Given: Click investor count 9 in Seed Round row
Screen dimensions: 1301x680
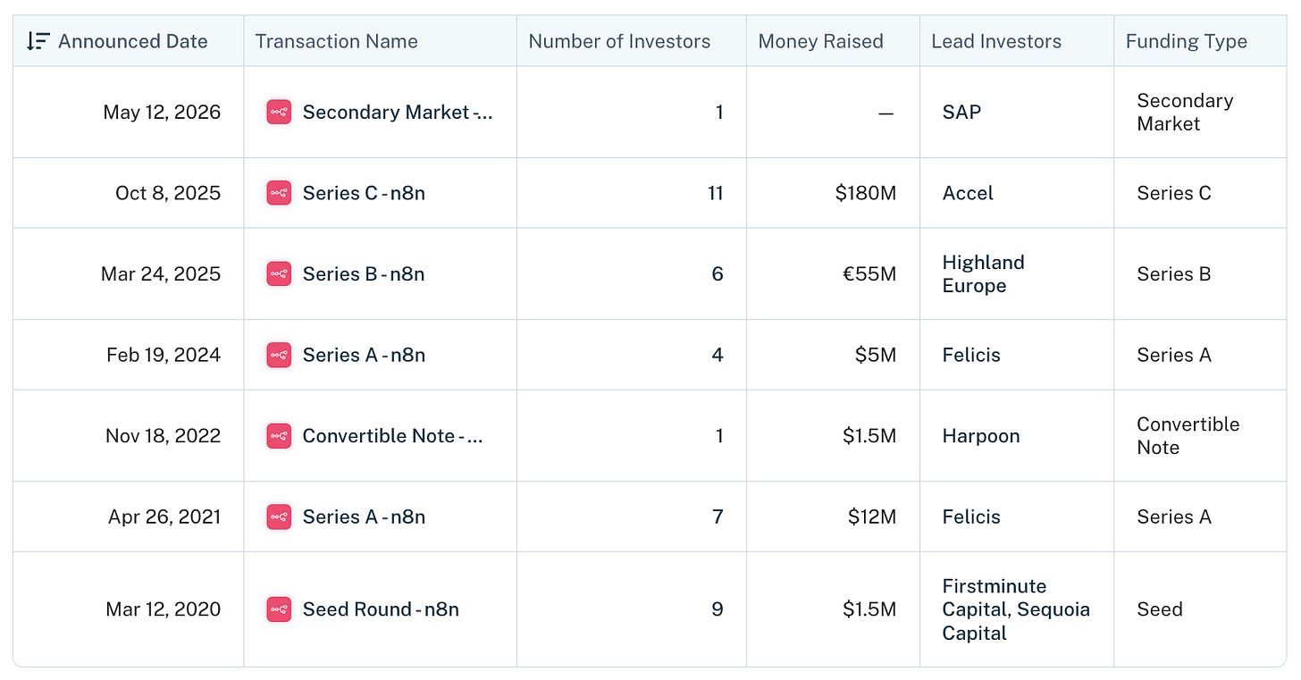Looking at the screenshot, I should pos(718,609).
